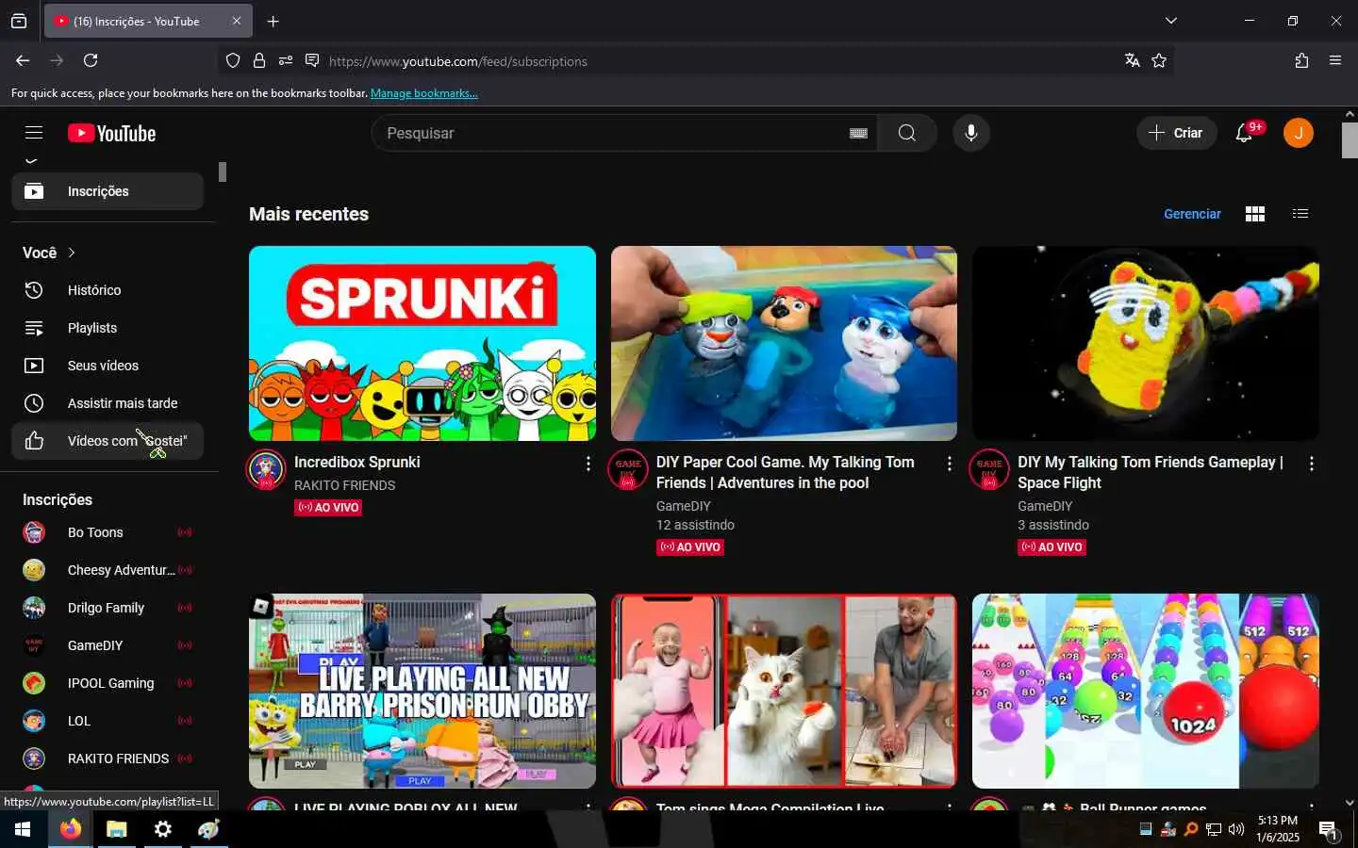Image resolution: width=1358 pixels, height=848 pixels.
Task: Open GameDIY channel in subscriptions list
Action: (x=108, y=645)
